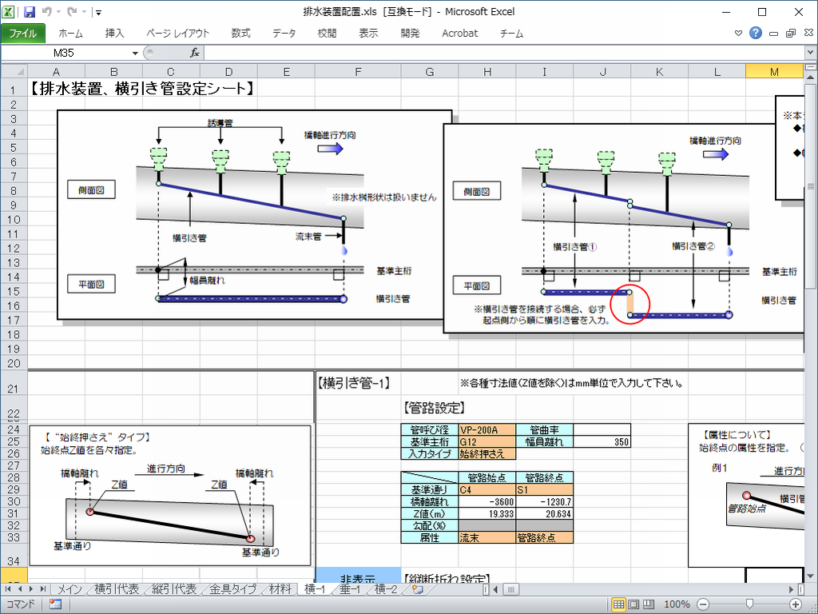Click the Undo arrow icon

(x=47, y=12)
